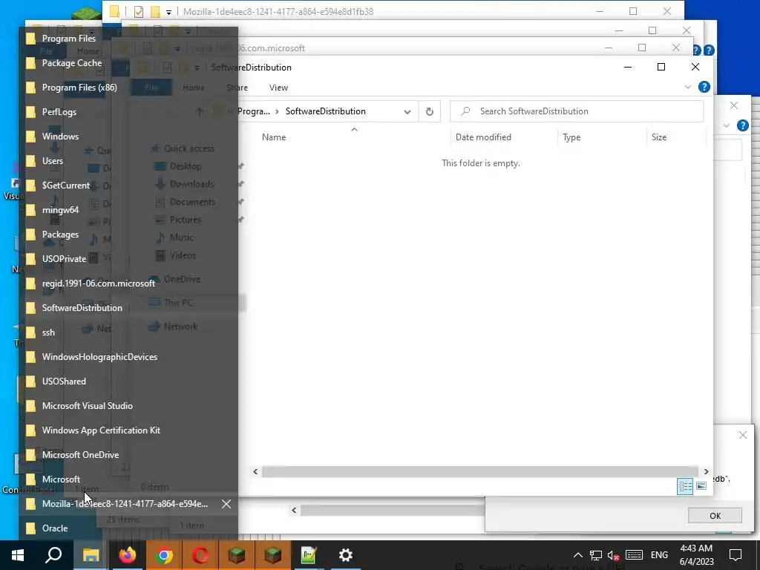Screen dimensions: 760x570
Task: Click folder icon beside ssh entry
Action: pyautogui.click(x=30, y=332)
